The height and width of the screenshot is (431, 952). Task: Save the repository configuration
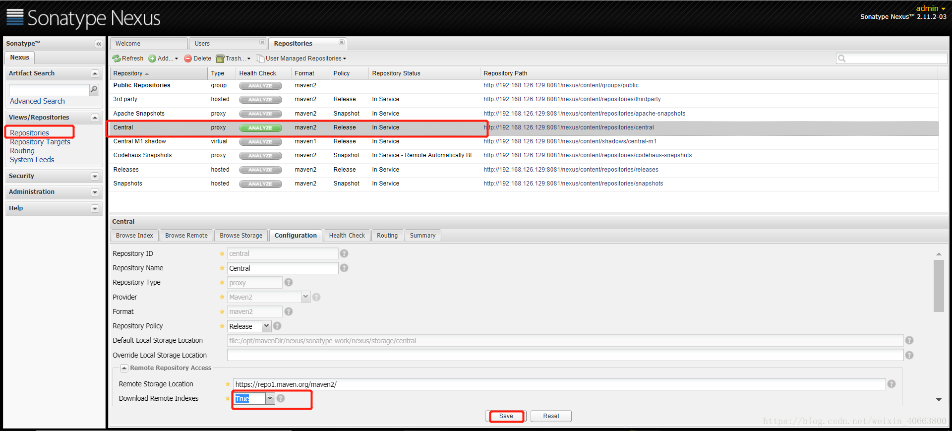coord(506,416)
